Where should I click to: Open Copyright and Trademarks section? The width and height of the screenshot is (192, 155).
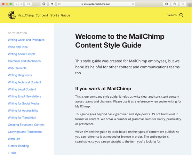[25, 132]
